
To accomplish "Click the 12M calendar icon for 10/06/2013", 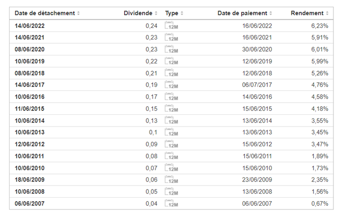I will [171, 132].
